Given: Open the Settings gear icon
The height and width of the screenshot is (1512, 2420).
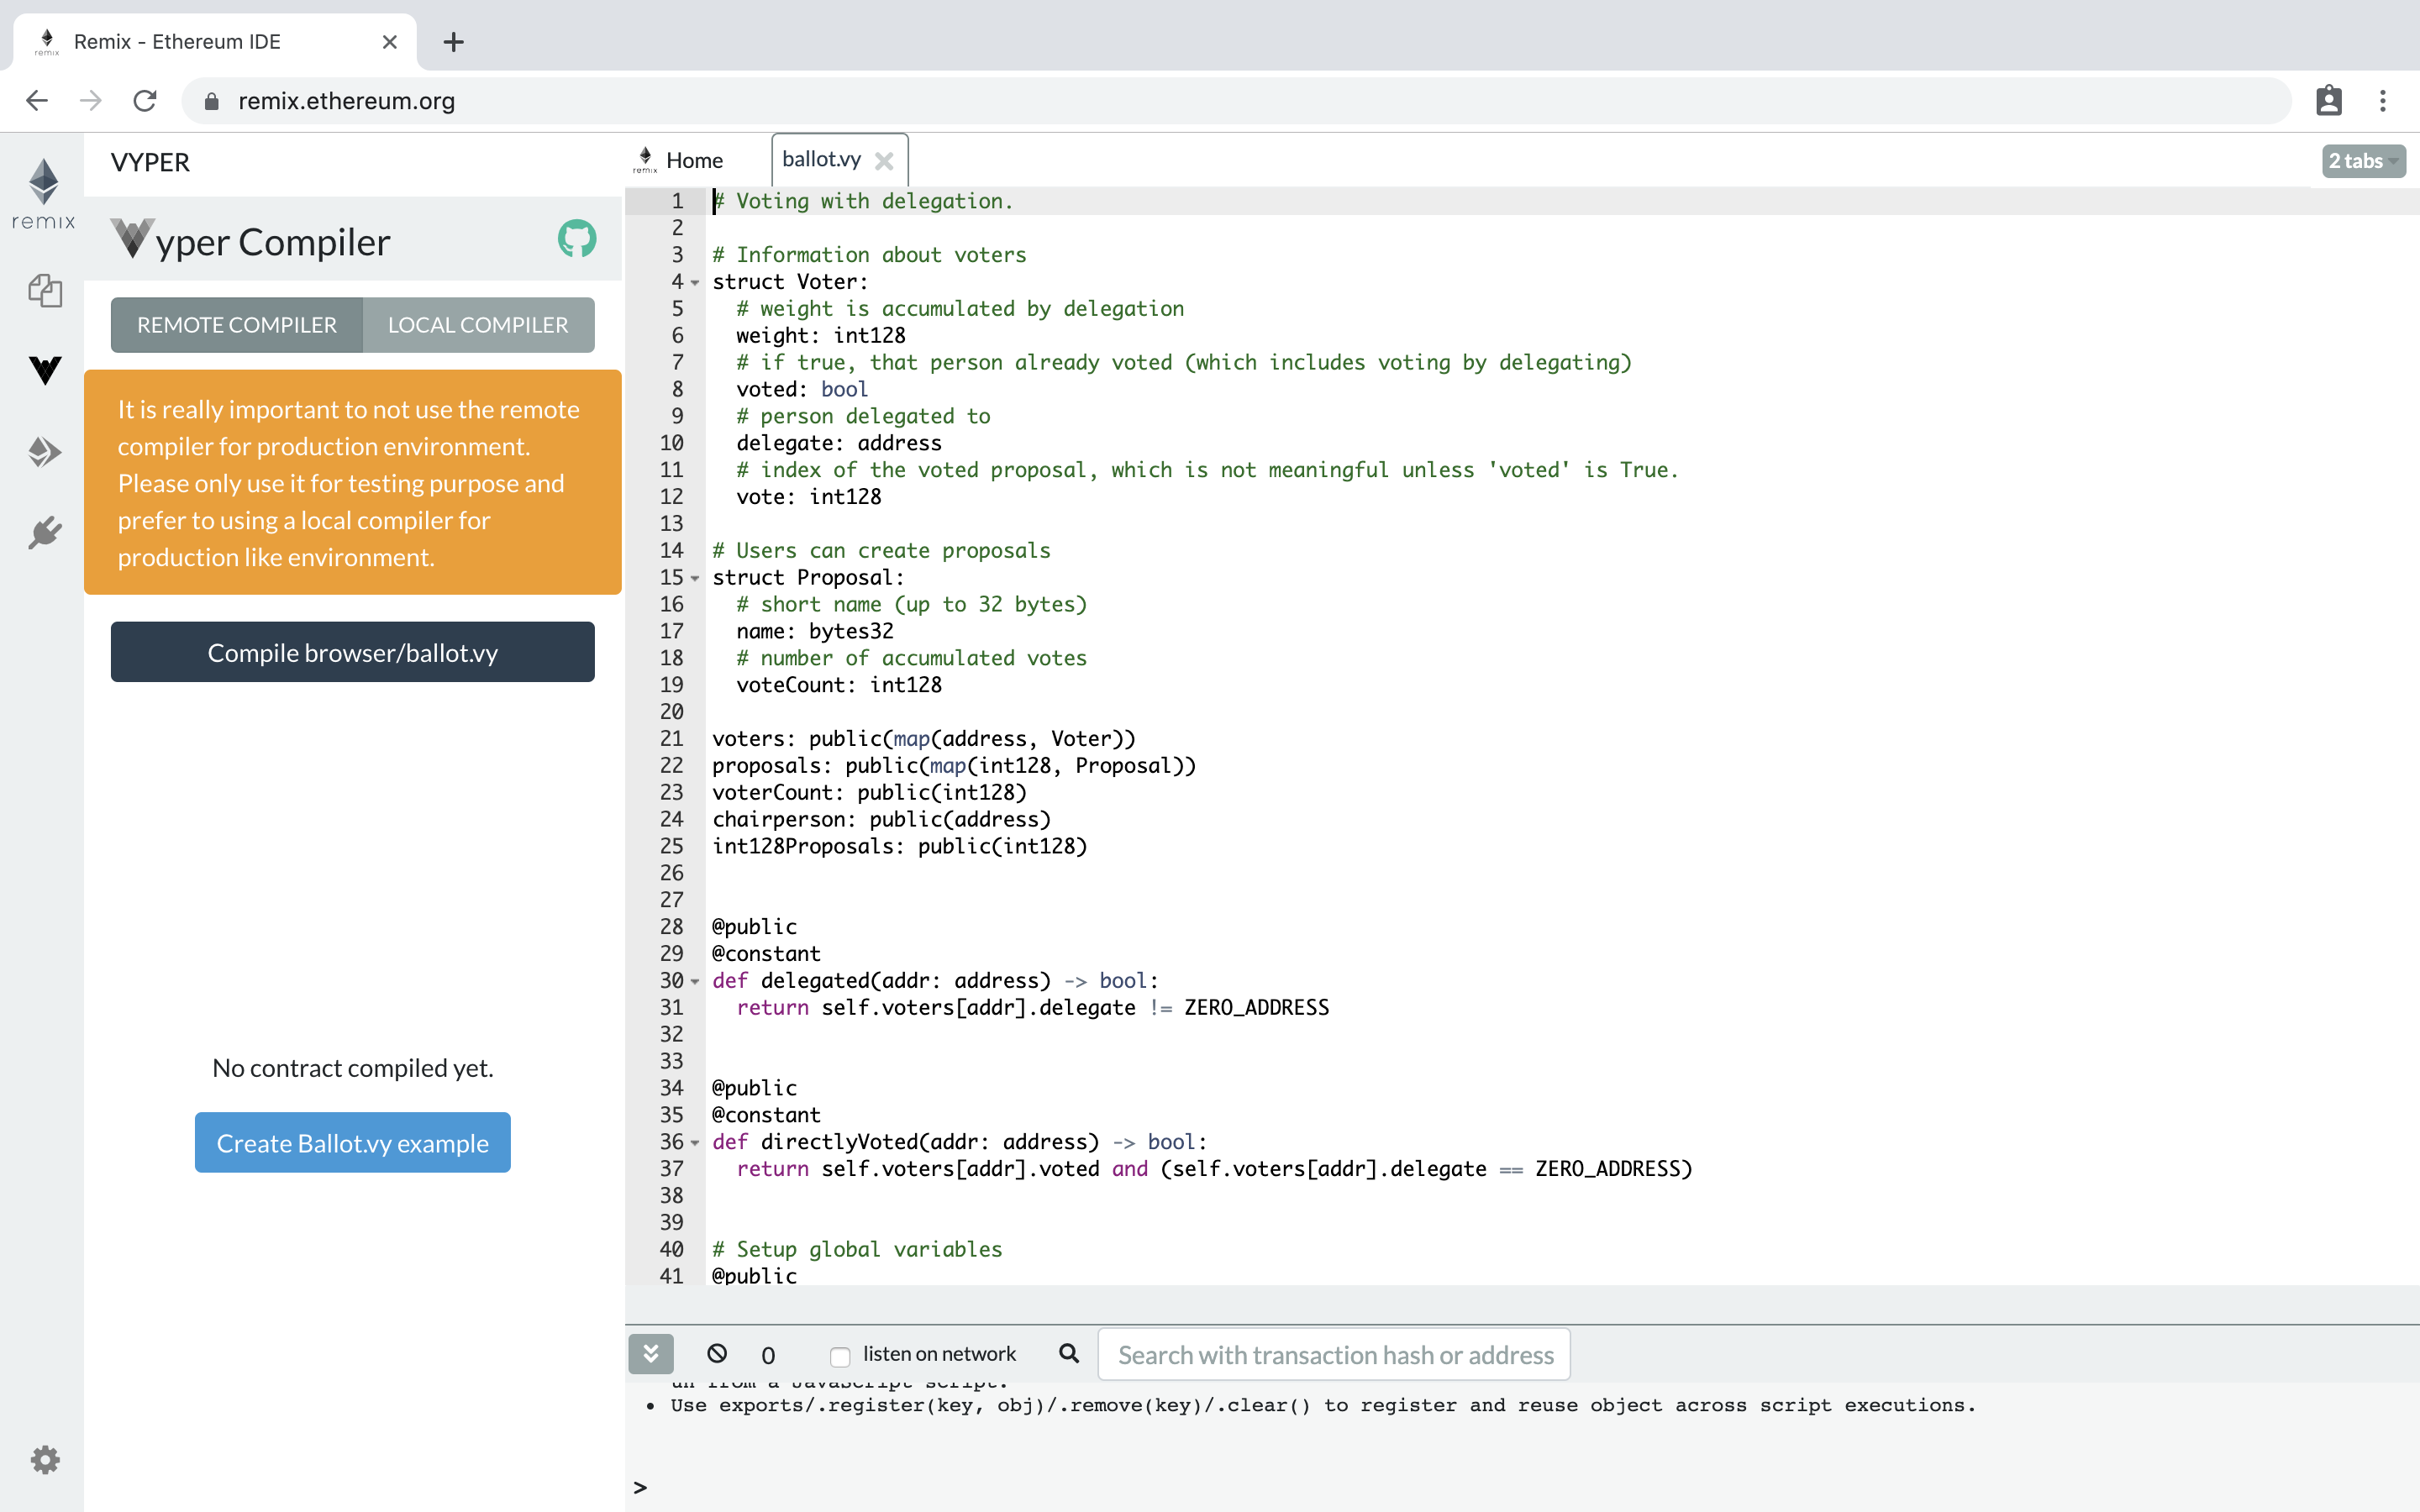Looking at the screenshot, I should pos(45,1460).
